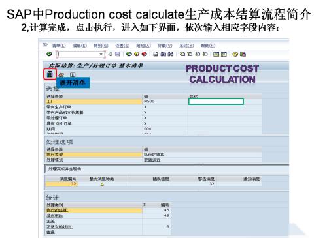Viewport: 327px width, 238px height.
Task: Click the expand list (展开清单) icon
Action: (50, 74)
